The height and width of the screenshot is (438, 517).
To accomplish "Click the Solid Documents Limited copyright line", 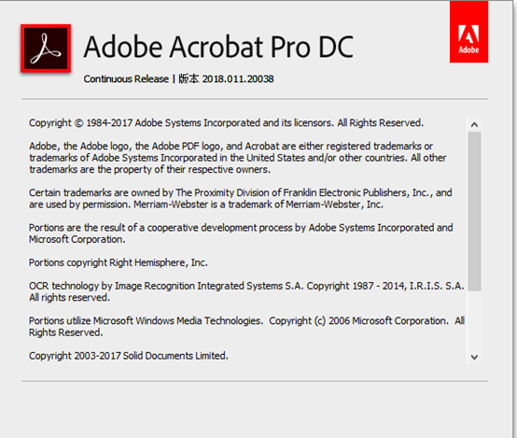I will 128,356.
